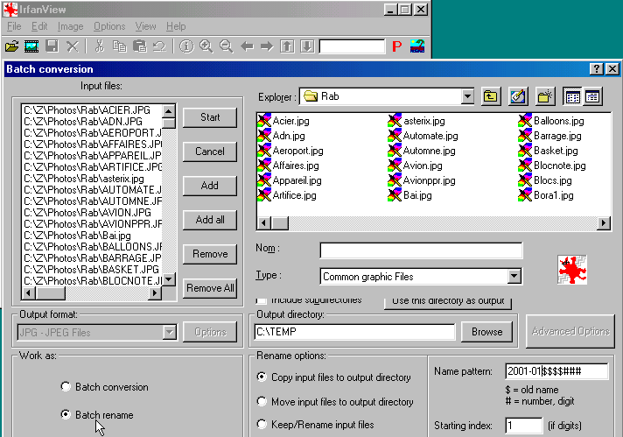Click the red P toolbar icon

[x=395, y=46]
